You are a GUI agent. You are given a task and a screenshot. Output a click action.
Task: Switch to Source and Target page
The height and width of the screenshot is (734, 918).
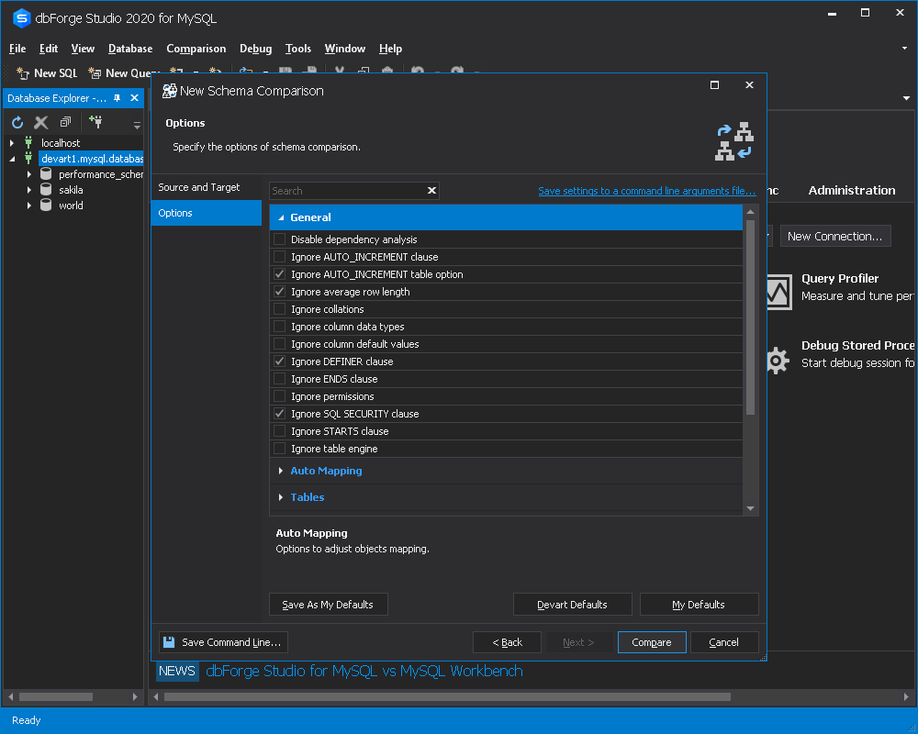[206, 187]
